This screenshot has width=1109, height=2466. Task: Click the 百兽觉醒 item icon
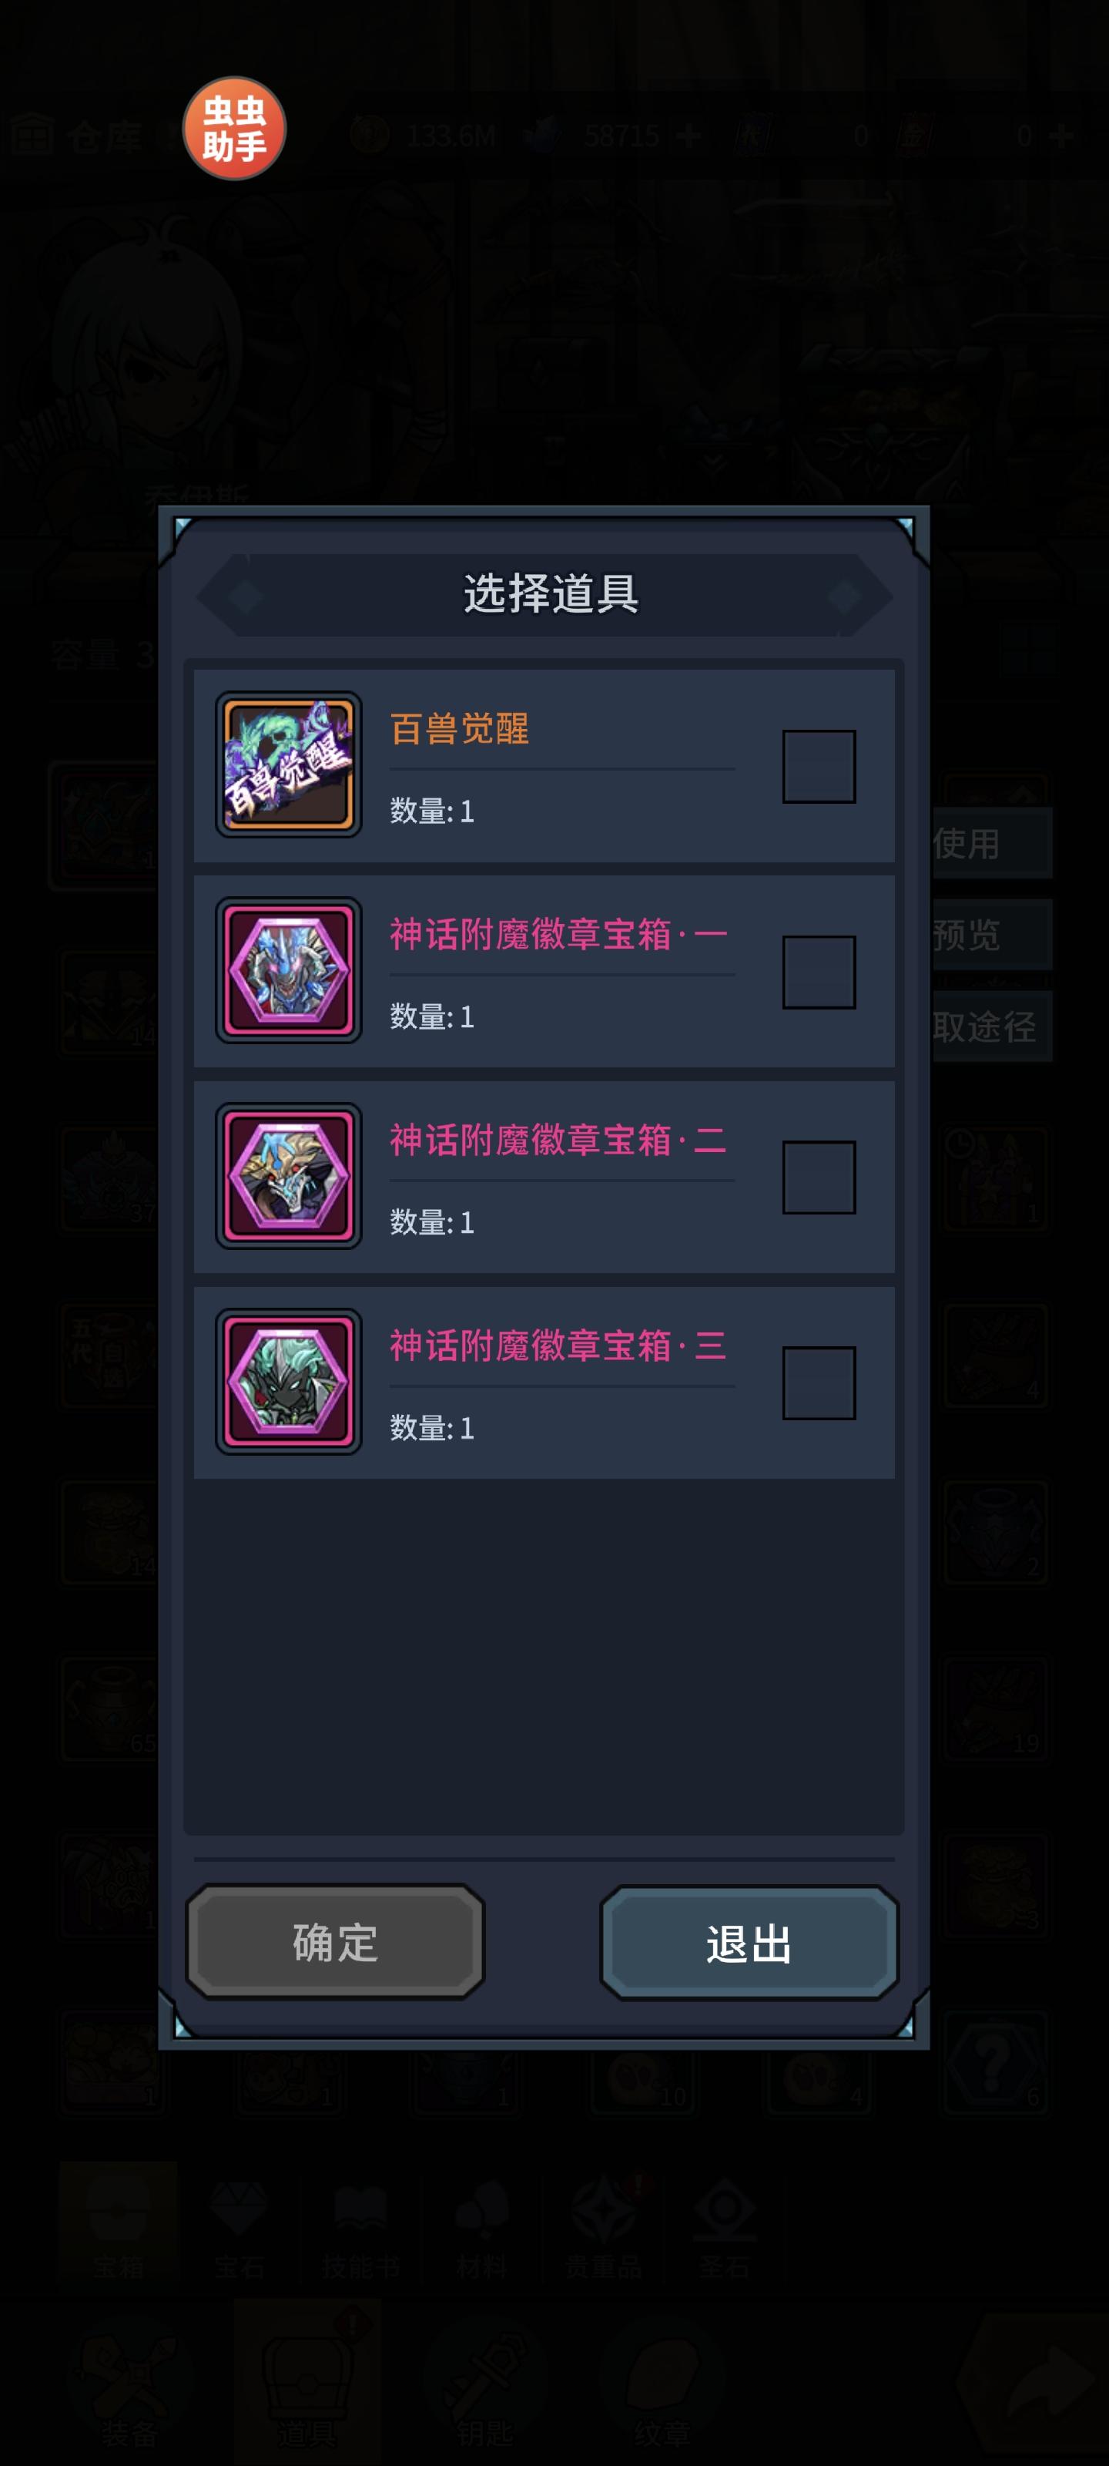288,764
